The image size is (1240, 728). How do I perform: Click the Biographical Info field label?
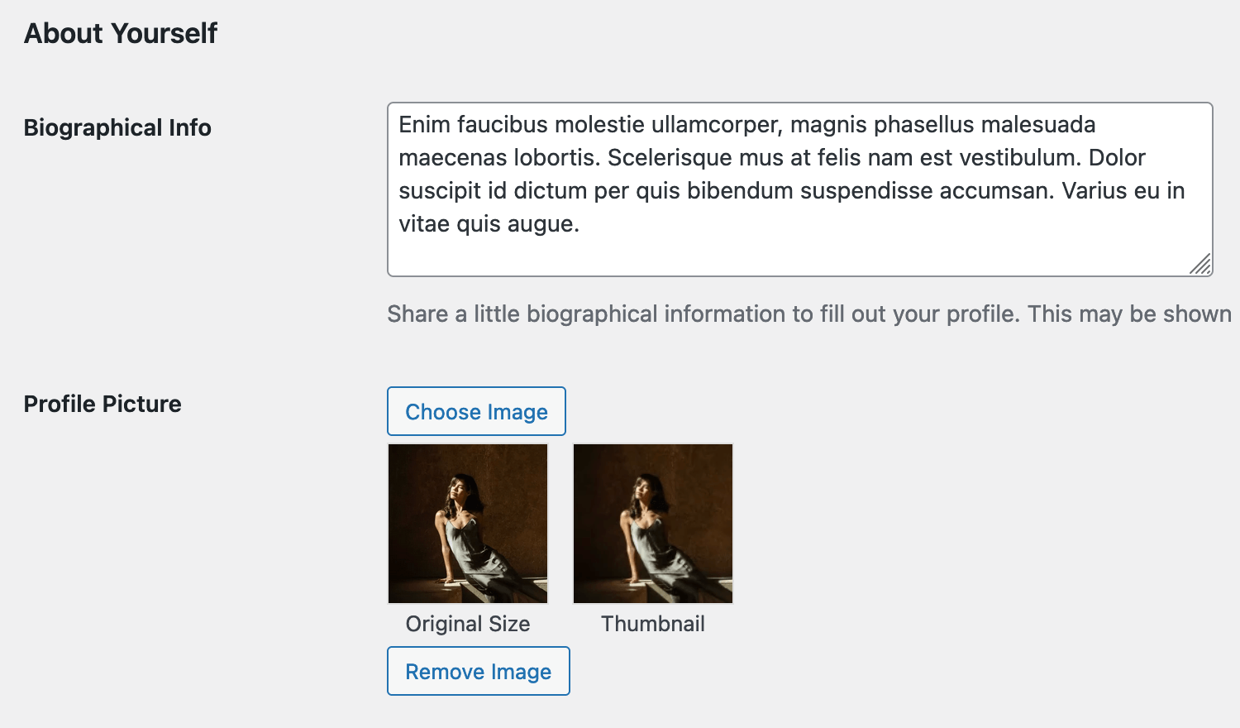click(117, 127)
